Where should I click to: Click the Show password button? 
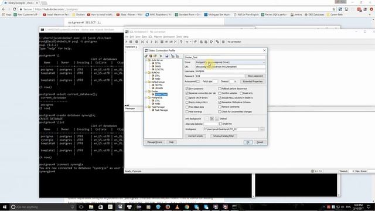[x=255, y=76]
